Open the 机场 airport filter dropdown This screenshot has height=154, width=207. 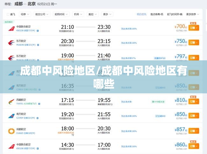click(x=78, y=14)
